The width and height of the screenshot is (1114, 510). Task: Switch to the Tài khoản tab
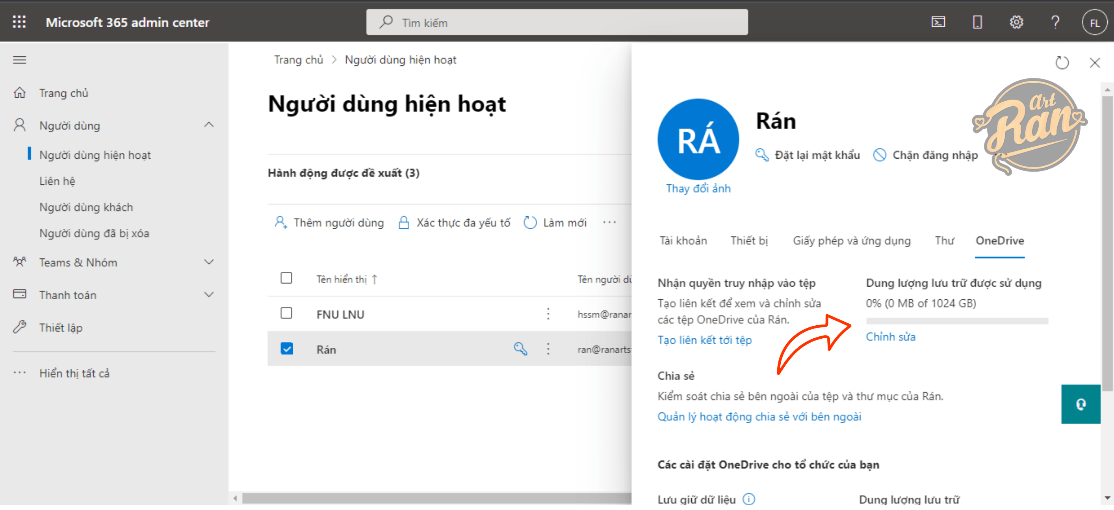(683, 240)
